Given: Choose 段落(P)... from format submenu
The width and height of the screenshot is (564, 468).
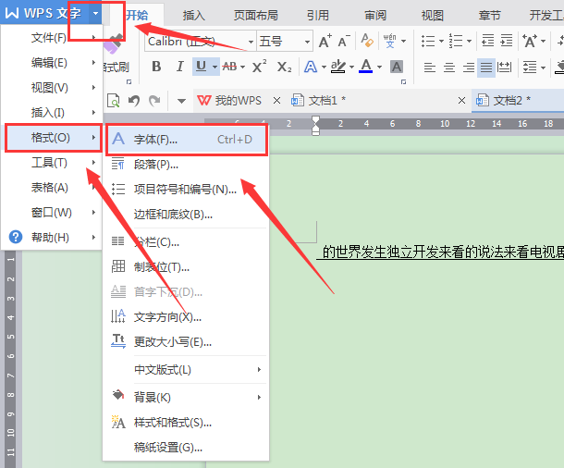Looking at the screenshot, I should click(x=187, y=165).
